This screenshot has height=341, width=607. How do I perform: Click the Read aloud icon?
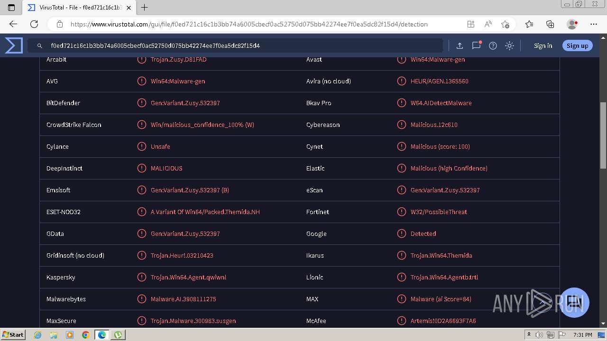point(487,24)
